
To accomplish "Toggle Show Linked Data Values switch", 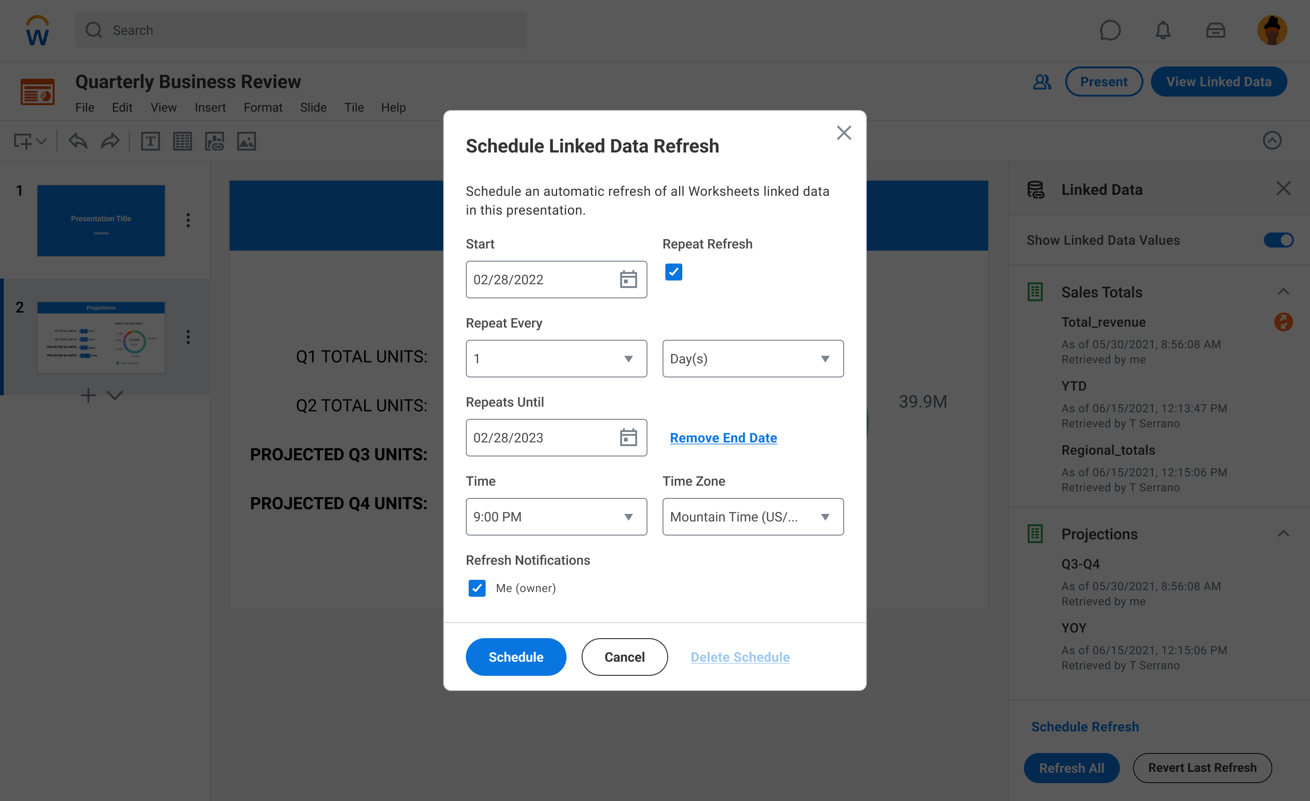I will coord(1278,240).
